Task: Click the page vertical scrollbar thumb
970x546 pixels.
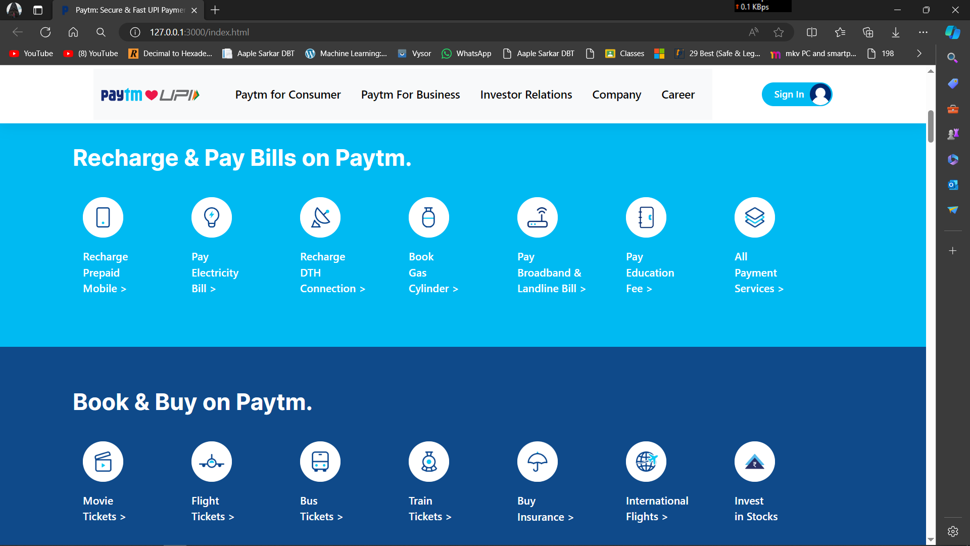Action: click(x=931, y=126)
